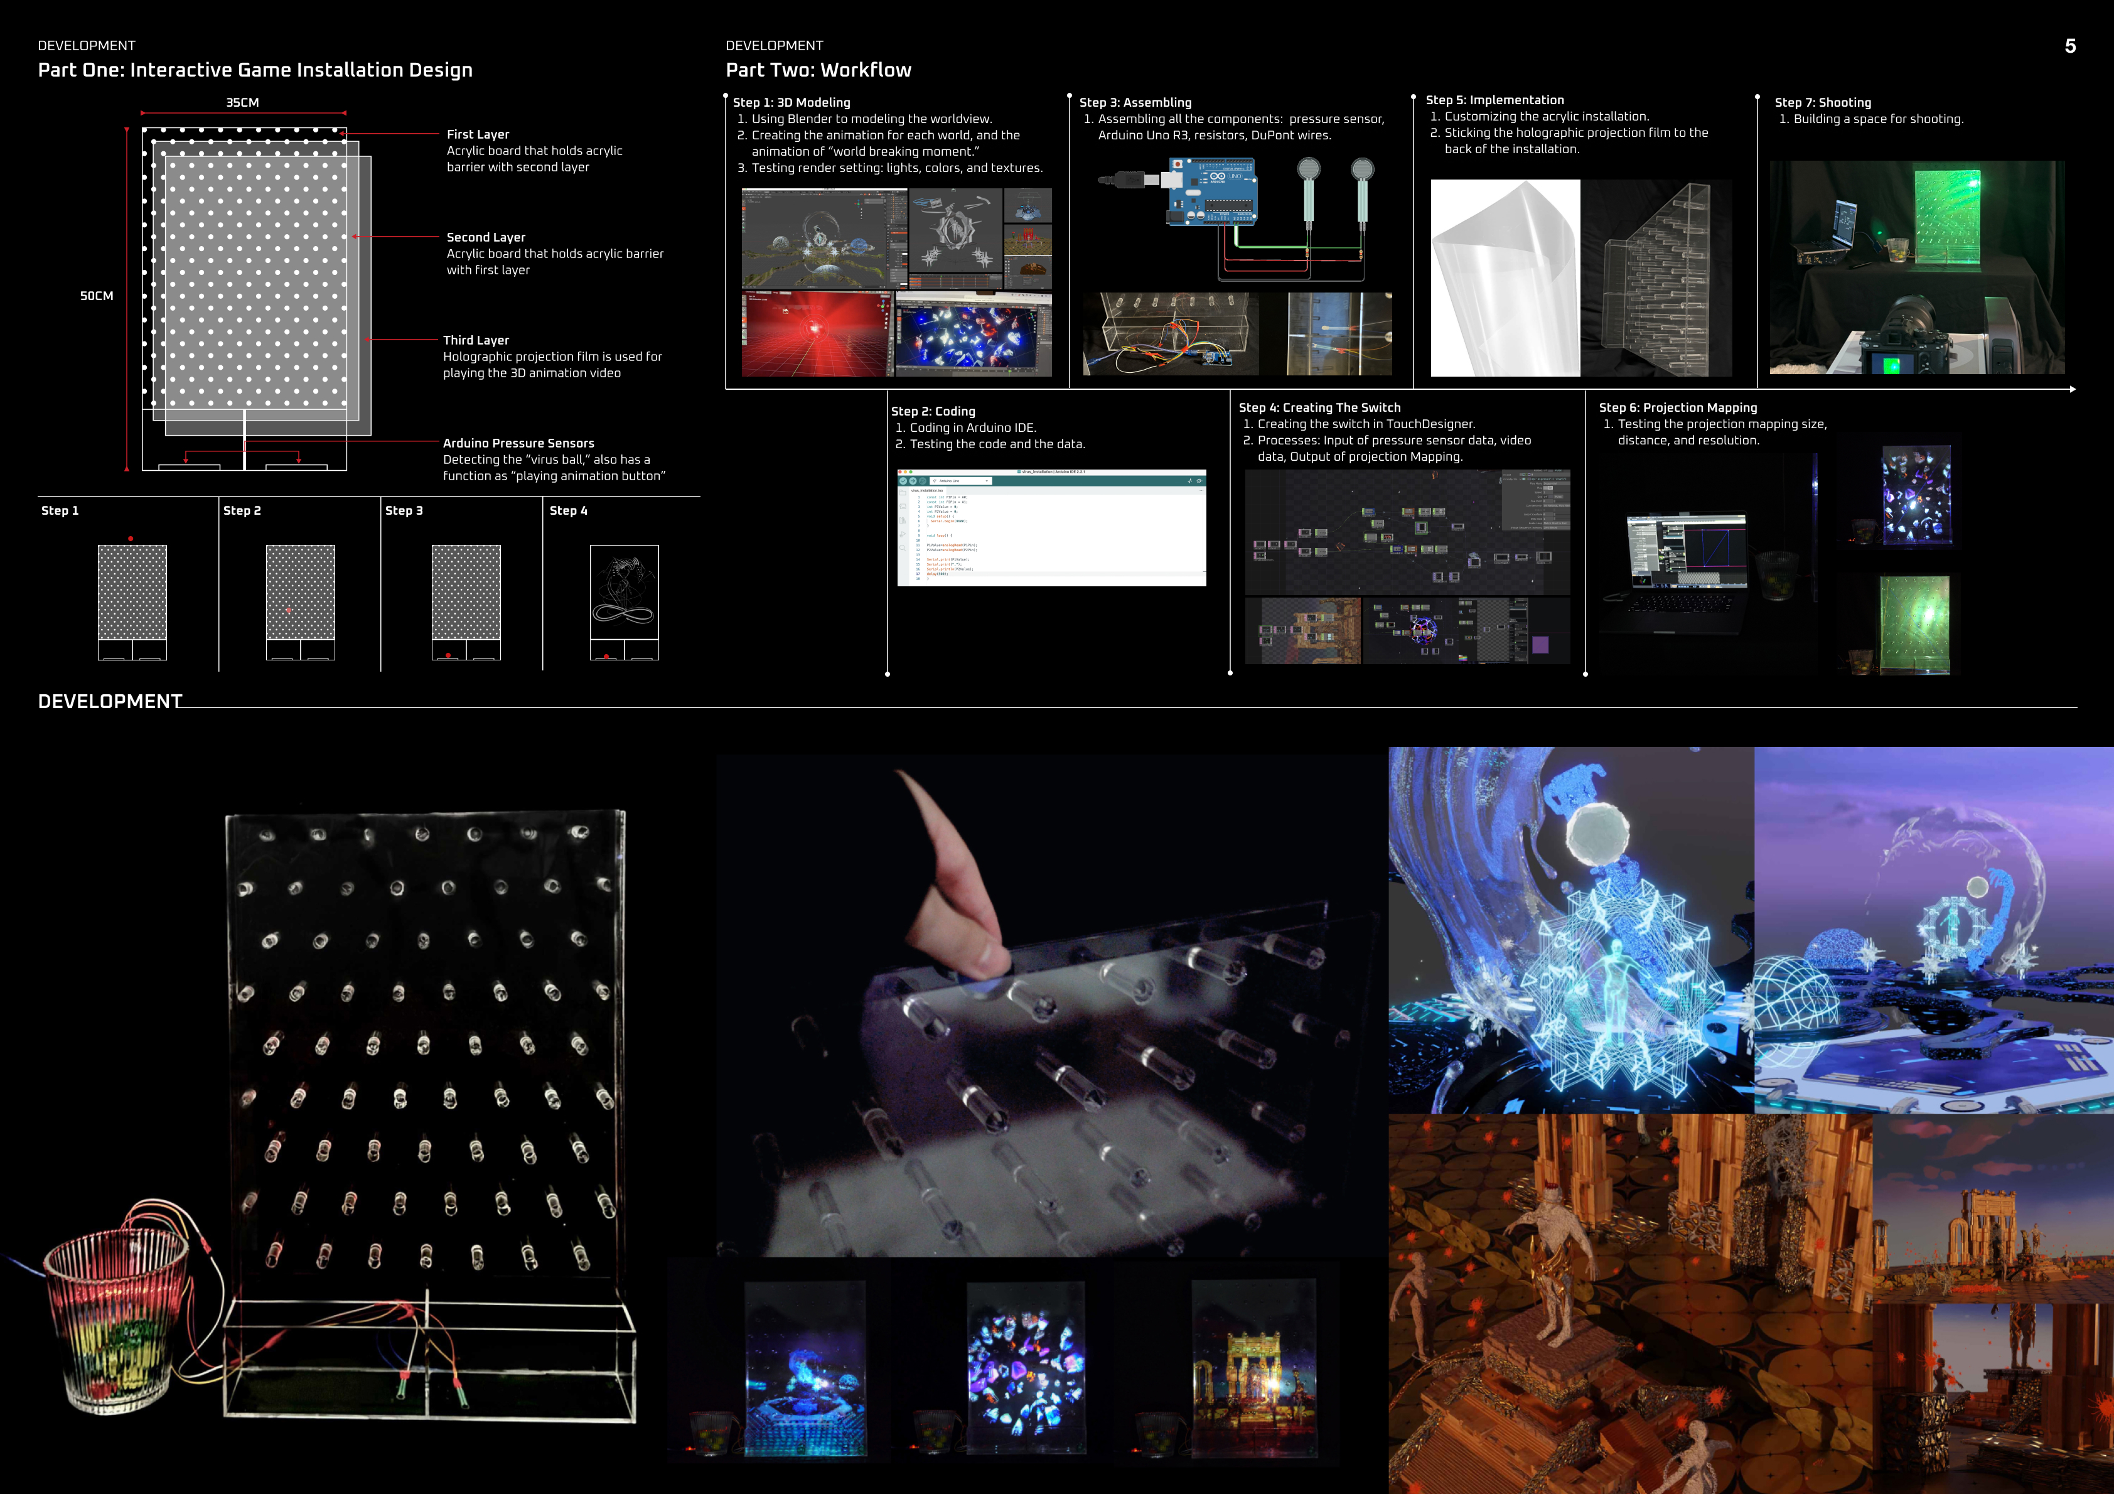Click the Upload arrow button in Arduino IDE

[x=913, y=481]
